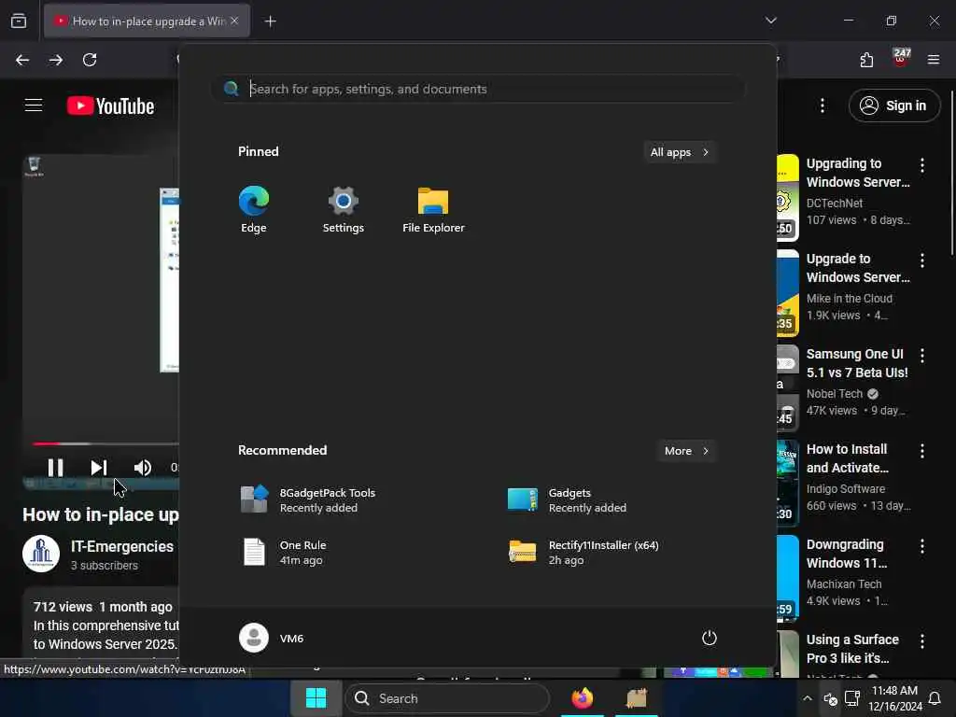Image resolution: width=956 pixels, height=717 pixels.
Task: Click the Indigo Software channel name
Action: (845, 489)
